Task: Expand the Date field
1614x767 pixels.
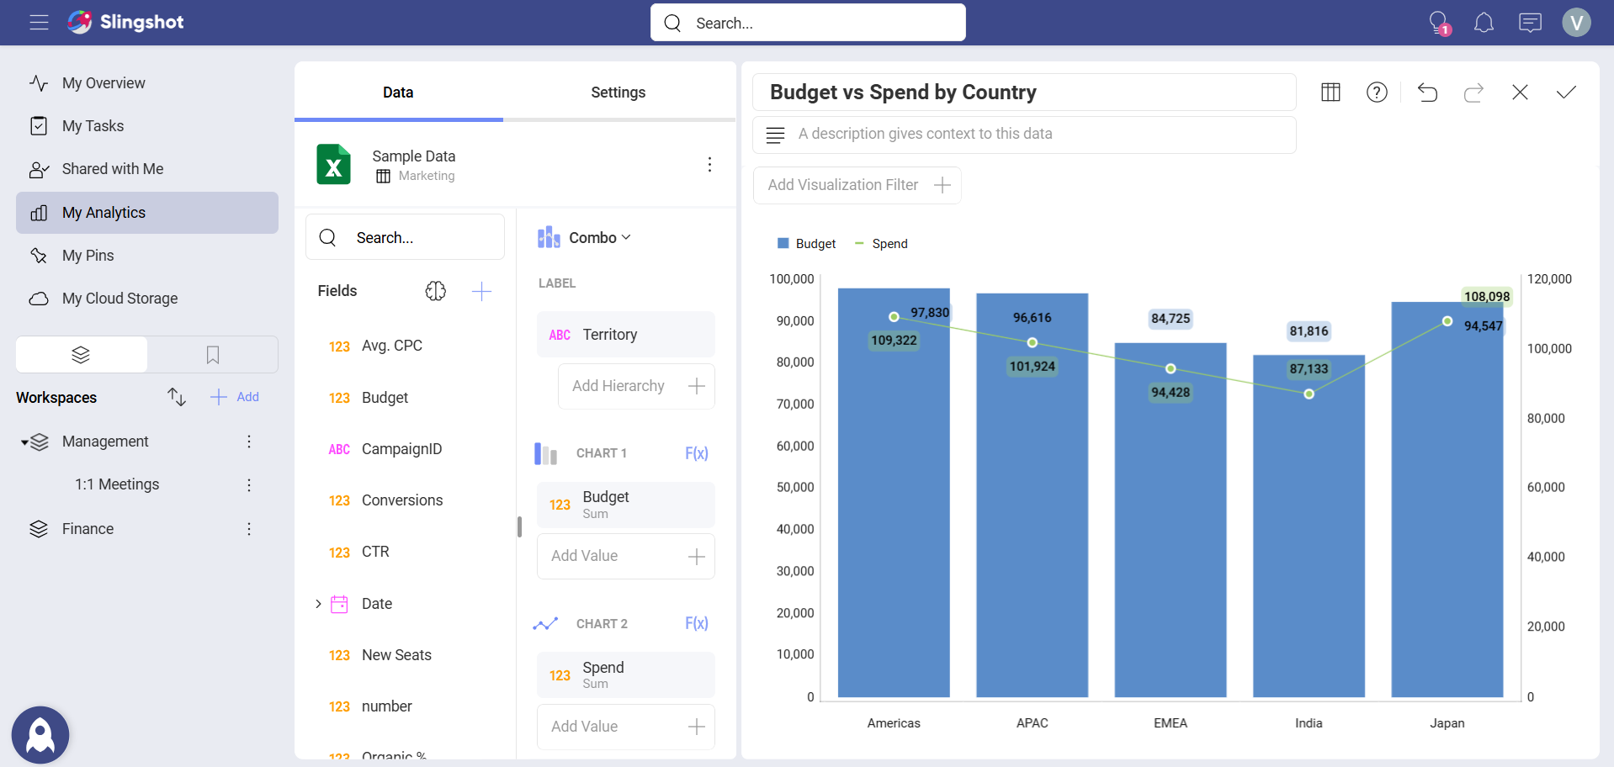Action: (318, 604)
